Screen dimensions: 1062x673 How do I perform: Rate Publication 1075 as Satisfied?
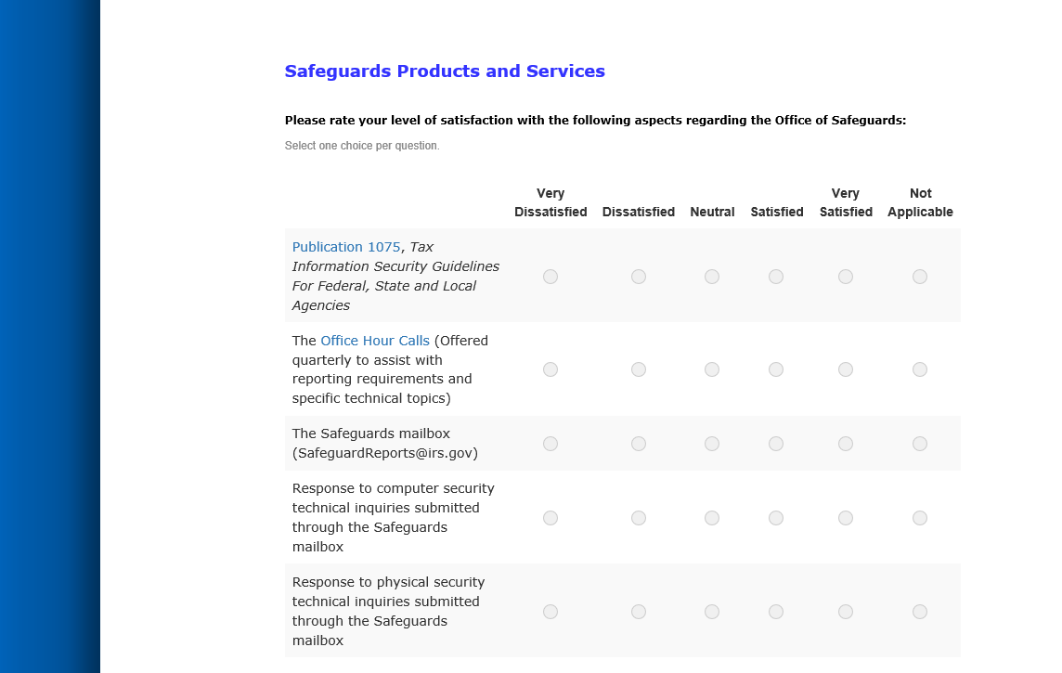(776, 277)
